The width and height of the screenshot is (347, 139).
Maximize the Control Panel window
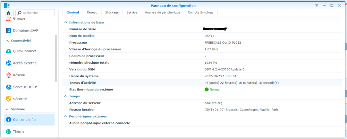(332, 6)
